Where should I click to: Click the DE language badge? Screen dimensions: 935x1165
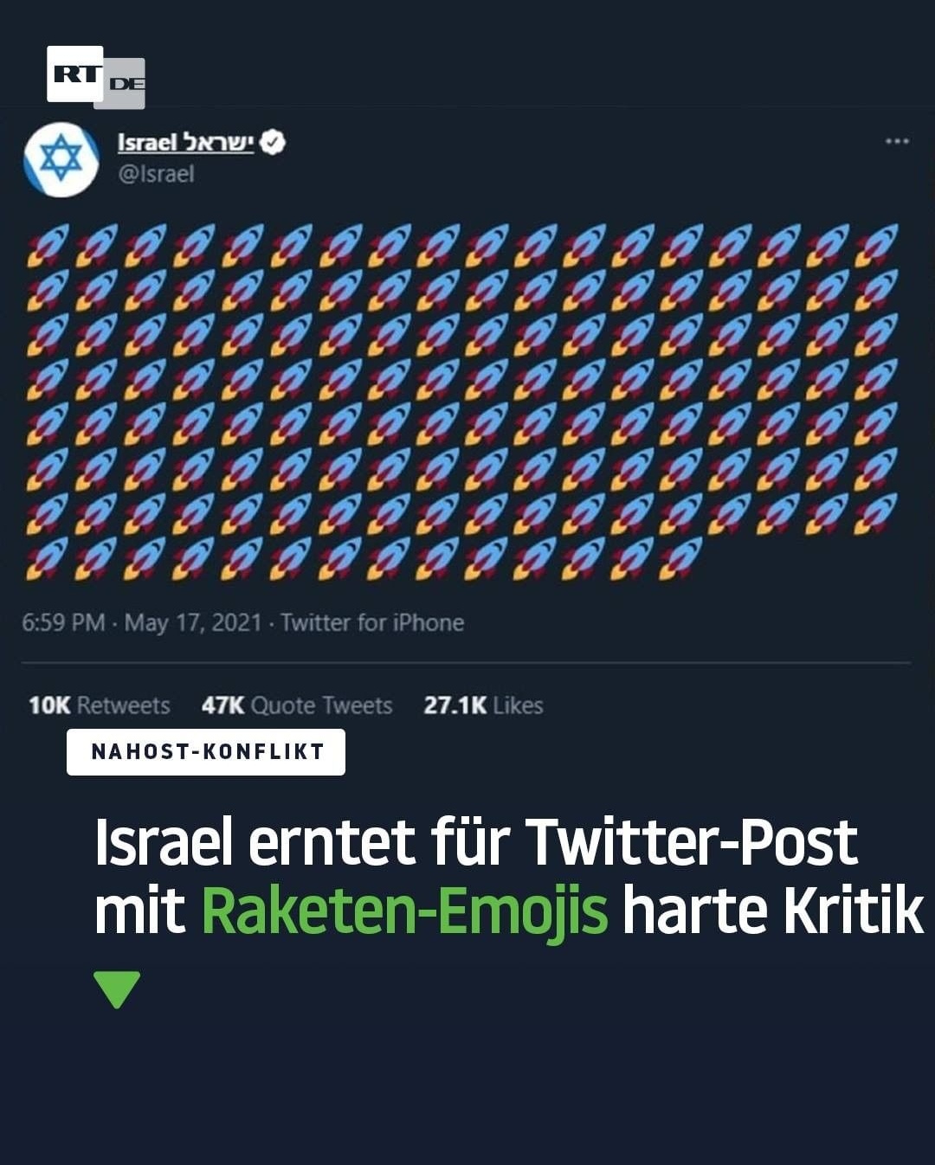point(126,84)
